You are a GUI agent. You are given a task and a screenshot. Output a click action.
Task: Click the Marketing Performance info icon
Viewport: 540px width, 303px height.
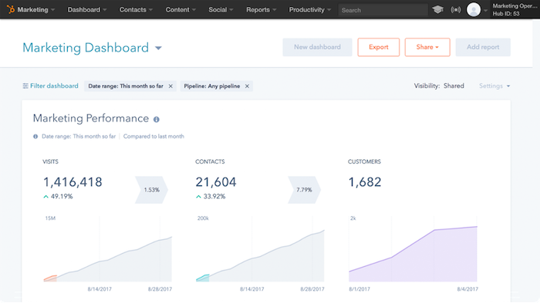(x=157, y=119)
